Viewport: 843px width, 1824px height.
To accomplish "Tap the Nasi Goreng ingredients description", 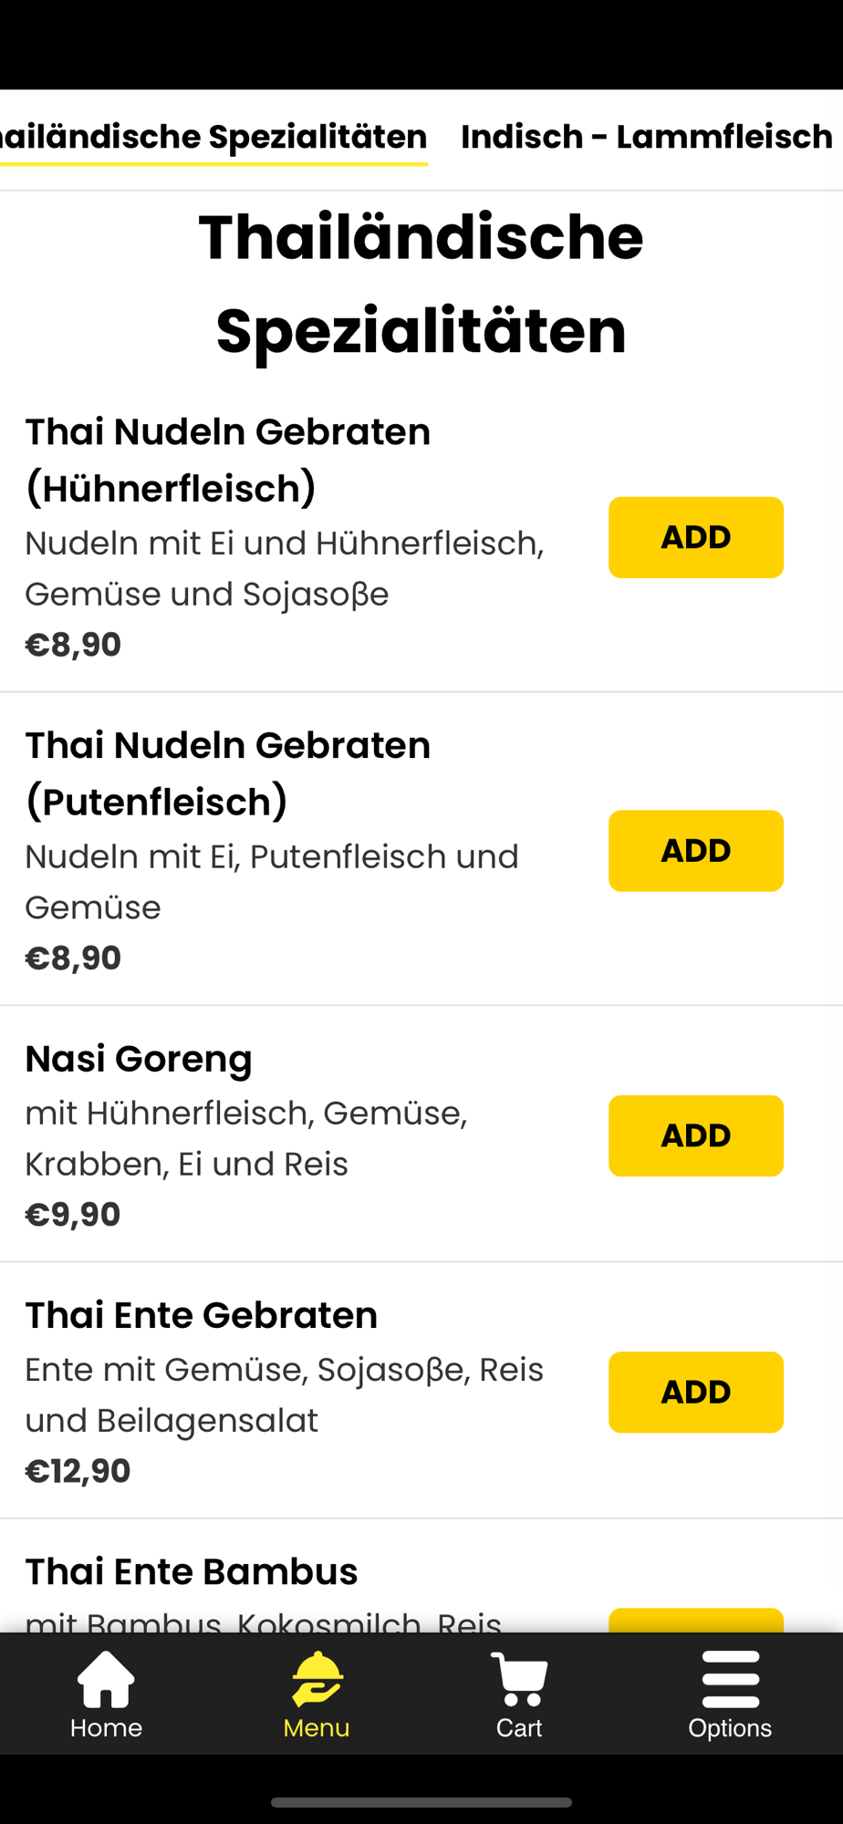I will [246, 1138].
